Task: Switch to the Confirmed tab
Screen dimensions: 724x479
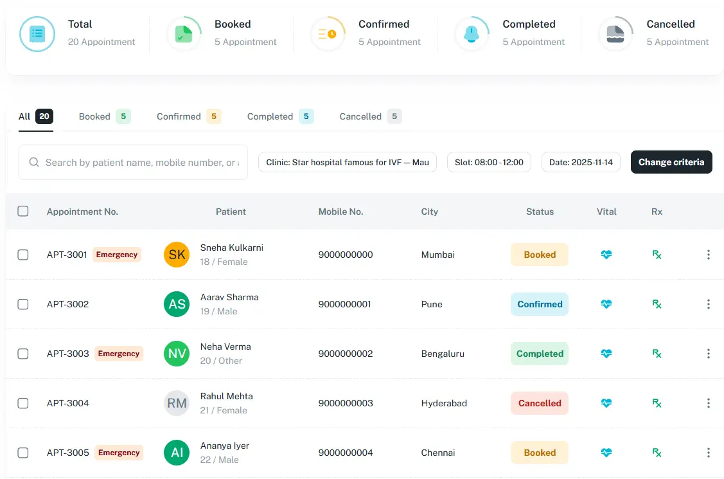Action: (x=189, y=116)
